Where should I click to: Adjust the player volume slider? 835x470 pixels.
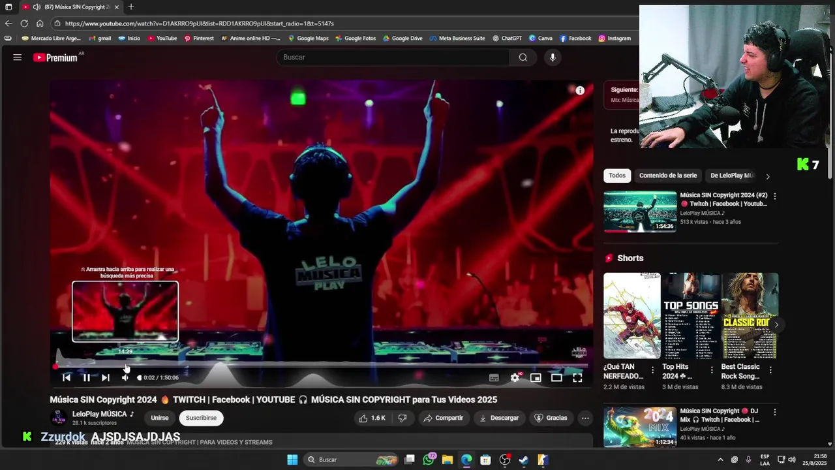click(x=138, y=377)
